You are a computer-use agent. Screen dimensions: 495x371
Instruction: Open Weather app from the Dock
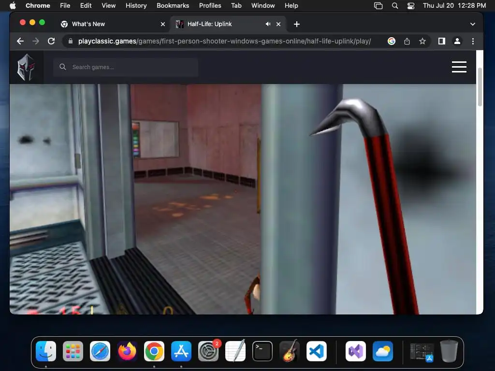coord(383,351)
